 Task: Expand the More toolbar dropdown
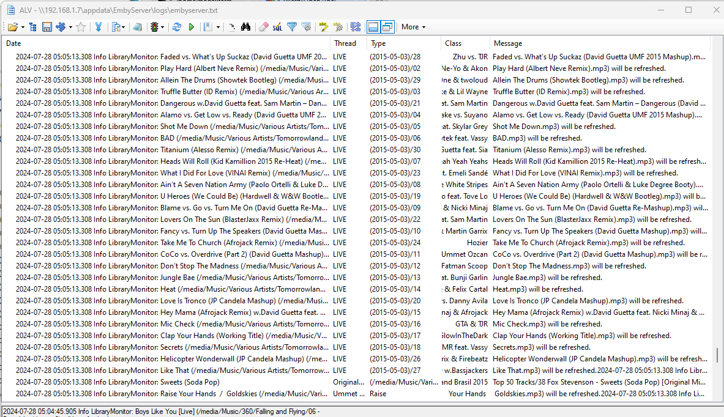point(413,27)
